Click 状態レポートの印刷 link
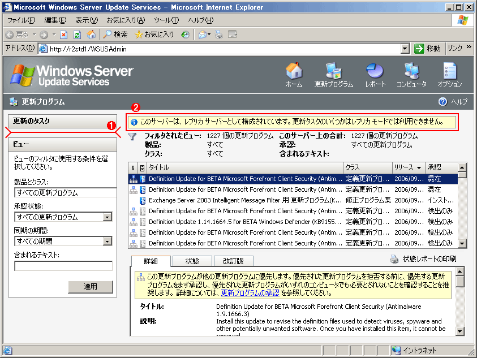Viewport: 477px width, 358px height. click(429, 259)
